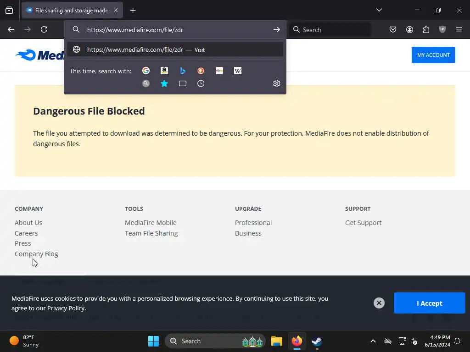
Task: Search history using the clock icon
Action: (x=201, y=83)
